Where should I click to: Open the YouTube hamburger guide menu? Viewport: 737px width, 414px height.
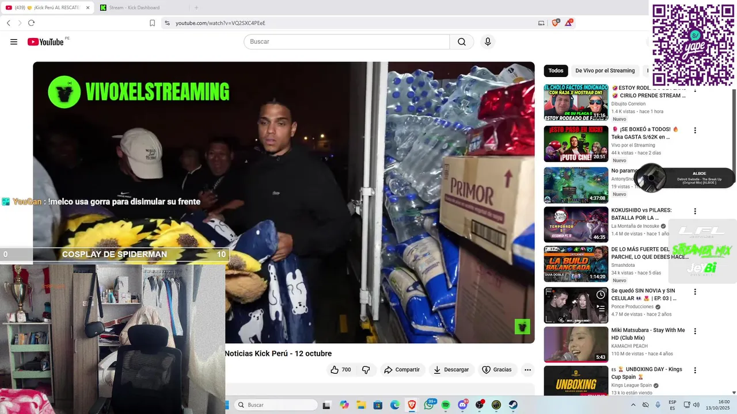14,42
